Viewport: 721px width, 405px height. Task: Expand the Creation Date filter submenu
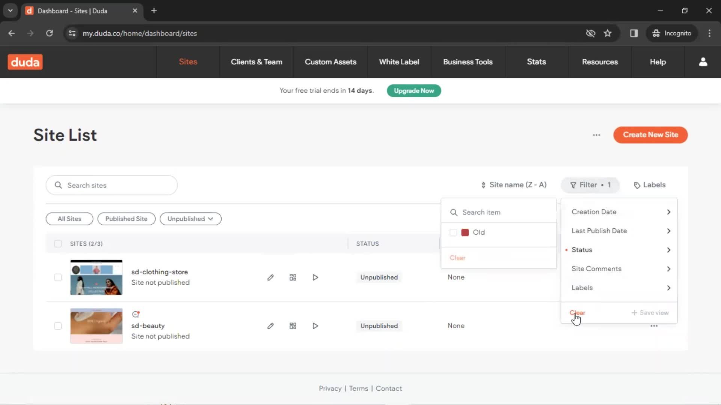click(x=619, y=212)
